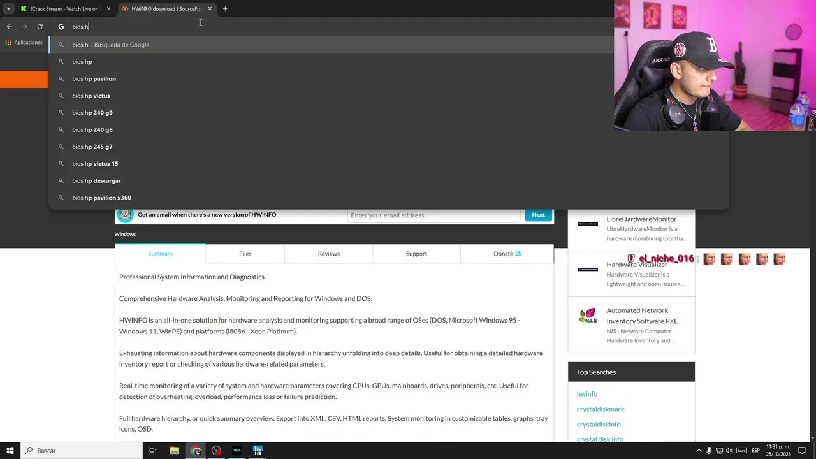Click the Buscar taskbar search box
Screen dimensions: 816x459
point(82,451)
